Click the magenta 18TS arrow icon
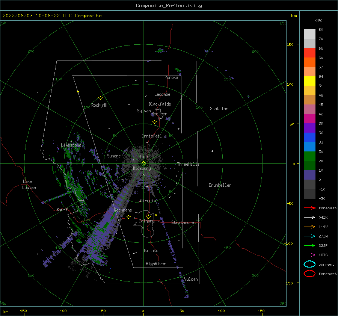The width and height of the screenshot is (338, 316). [x=309, y=255]
